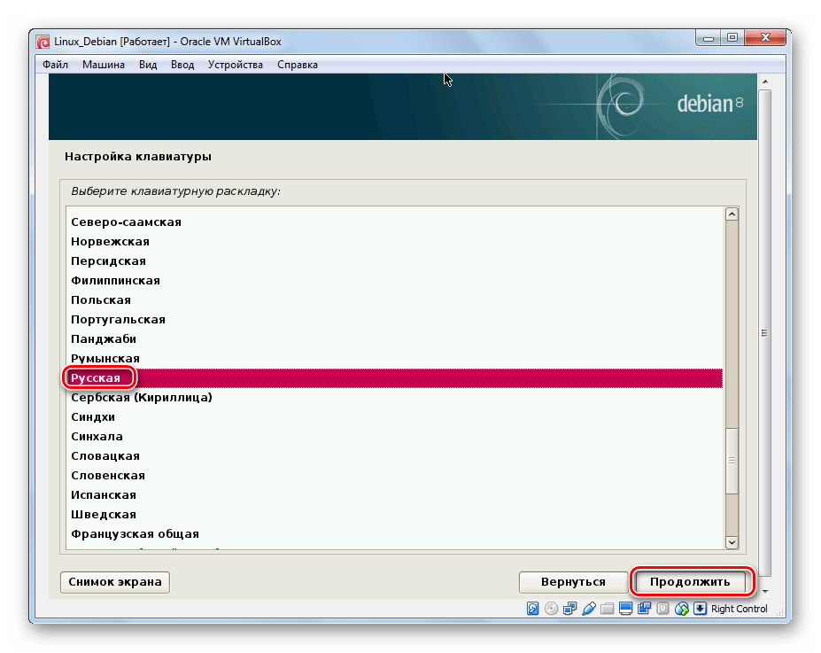Choose Сербская (Кириллица) from the layout list
This screenshot has width=821, height=653.
click(141, 398)
